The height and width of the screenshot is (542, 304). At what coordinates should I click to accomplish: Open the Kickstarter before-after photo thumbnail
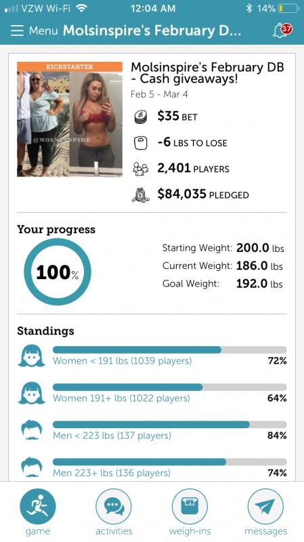click(70, 119)
